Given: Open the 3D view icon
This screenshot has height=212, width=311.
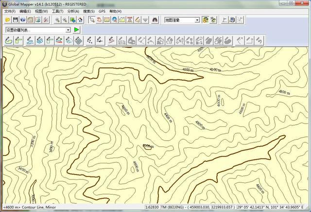Looking at the screenshot, I should (213, 20).
